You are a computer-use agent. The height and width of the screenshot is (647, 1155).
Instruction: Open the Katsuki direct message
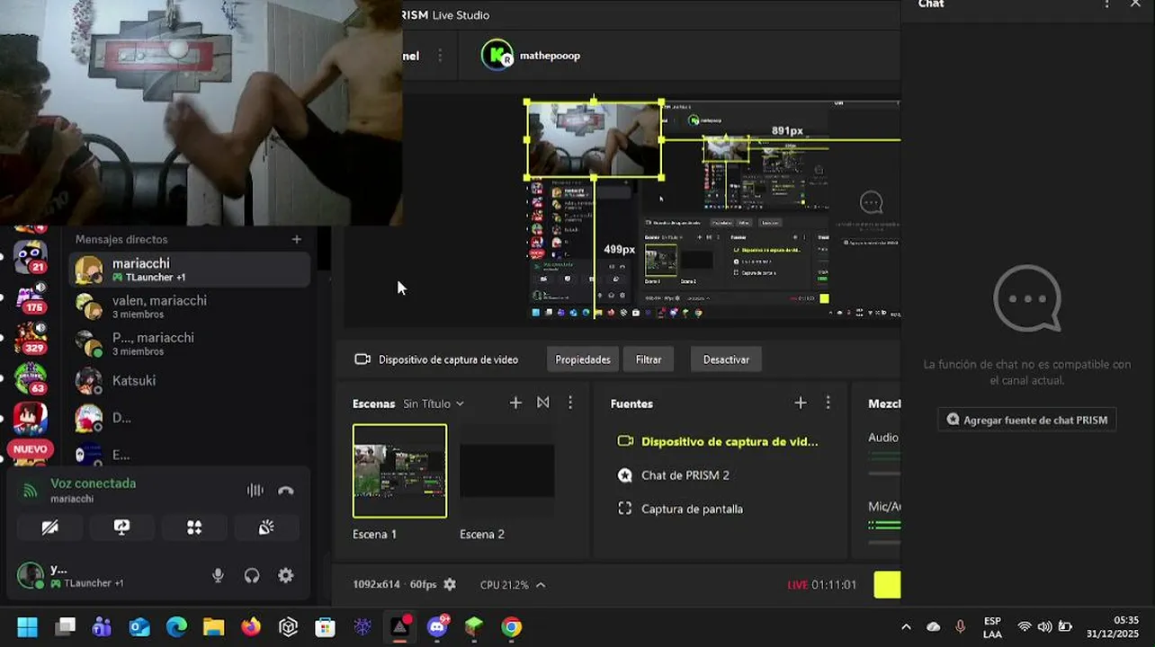pyautogui.click(x=190, y=380)
